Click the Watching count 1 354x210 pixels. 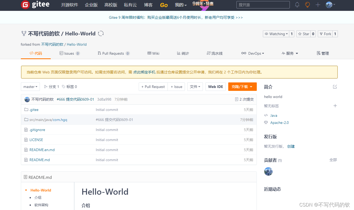tap(292, 34)
